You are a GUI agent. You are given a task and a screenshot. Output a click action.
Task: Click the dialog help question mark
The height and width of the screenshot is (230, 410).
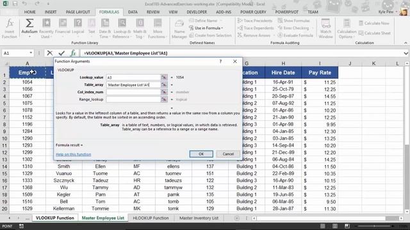tap(220, 61)
